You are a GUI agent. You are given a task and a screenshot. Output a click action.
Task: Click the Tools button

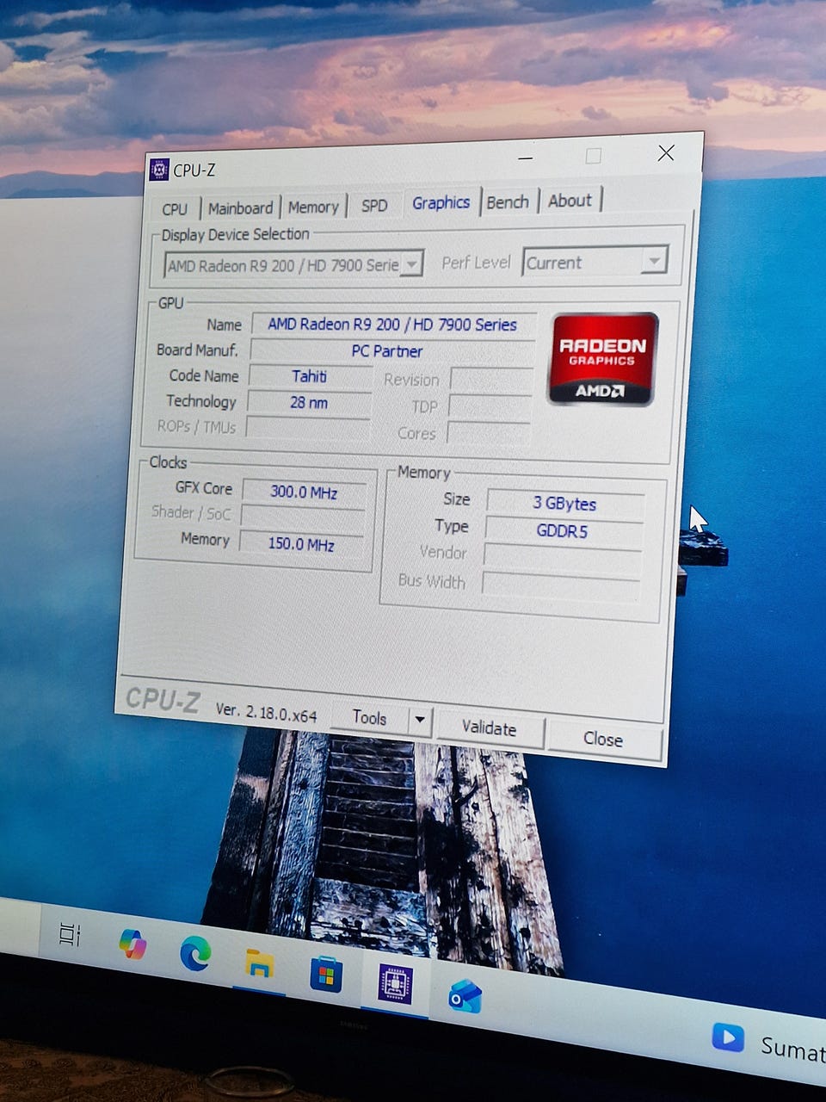(x=369, y=717)
